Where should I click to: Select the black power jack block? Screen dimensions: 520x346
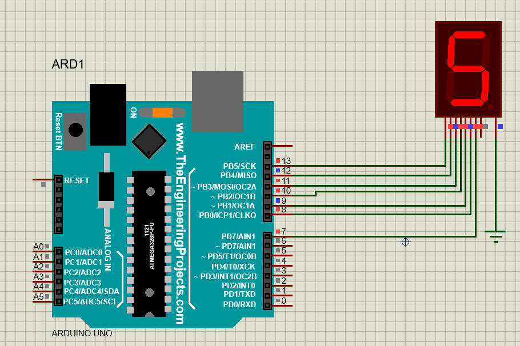[x=108, y=115]
